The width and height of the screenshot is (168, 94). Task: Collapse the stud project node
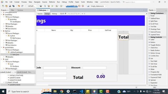(2, 59)
